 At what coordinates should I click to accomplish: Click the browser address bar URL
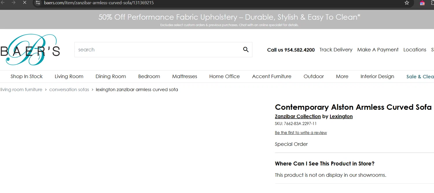click(x=99, y=3)
